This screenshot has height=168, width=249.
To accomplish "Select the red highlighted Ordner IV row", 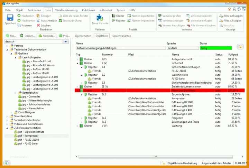I will pyautogui.click(x=159, y=91).
